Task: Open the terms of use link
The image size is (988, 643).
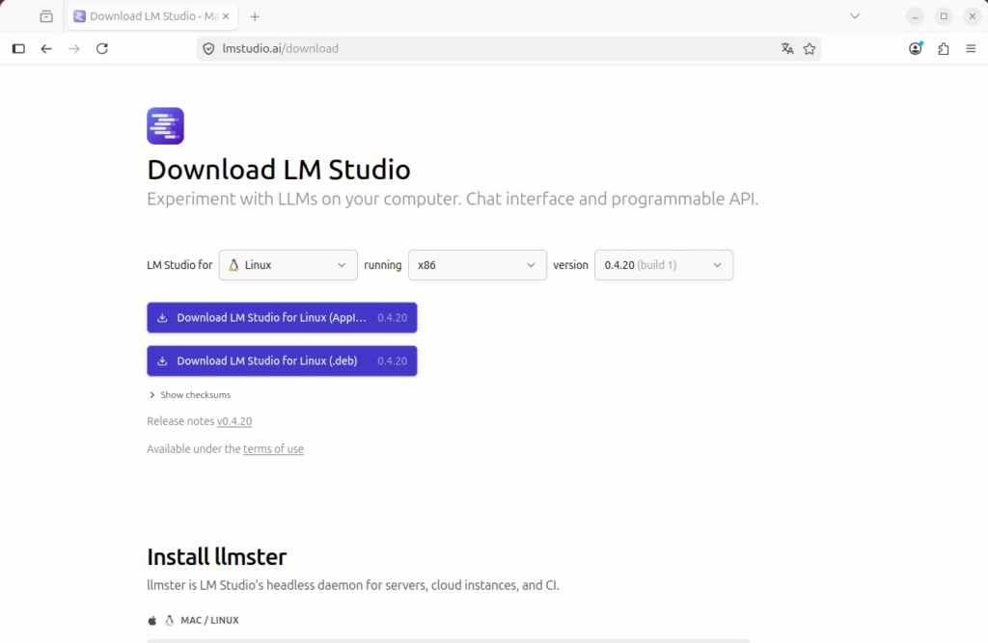Action: click(x=273, y=449)
